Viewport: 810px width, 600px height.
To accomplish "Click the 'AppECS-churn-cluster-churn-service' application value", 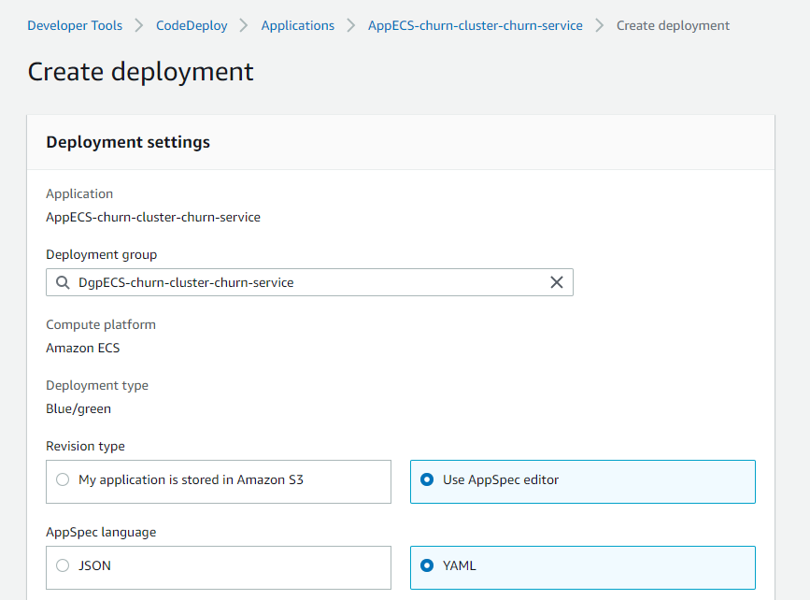I will [x=153, y=217].
